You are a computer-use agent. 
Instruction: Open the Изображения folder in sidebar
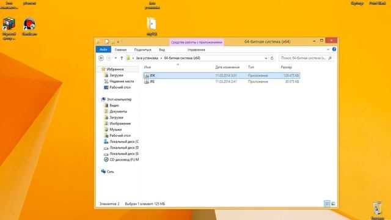(x=120, y=123)
